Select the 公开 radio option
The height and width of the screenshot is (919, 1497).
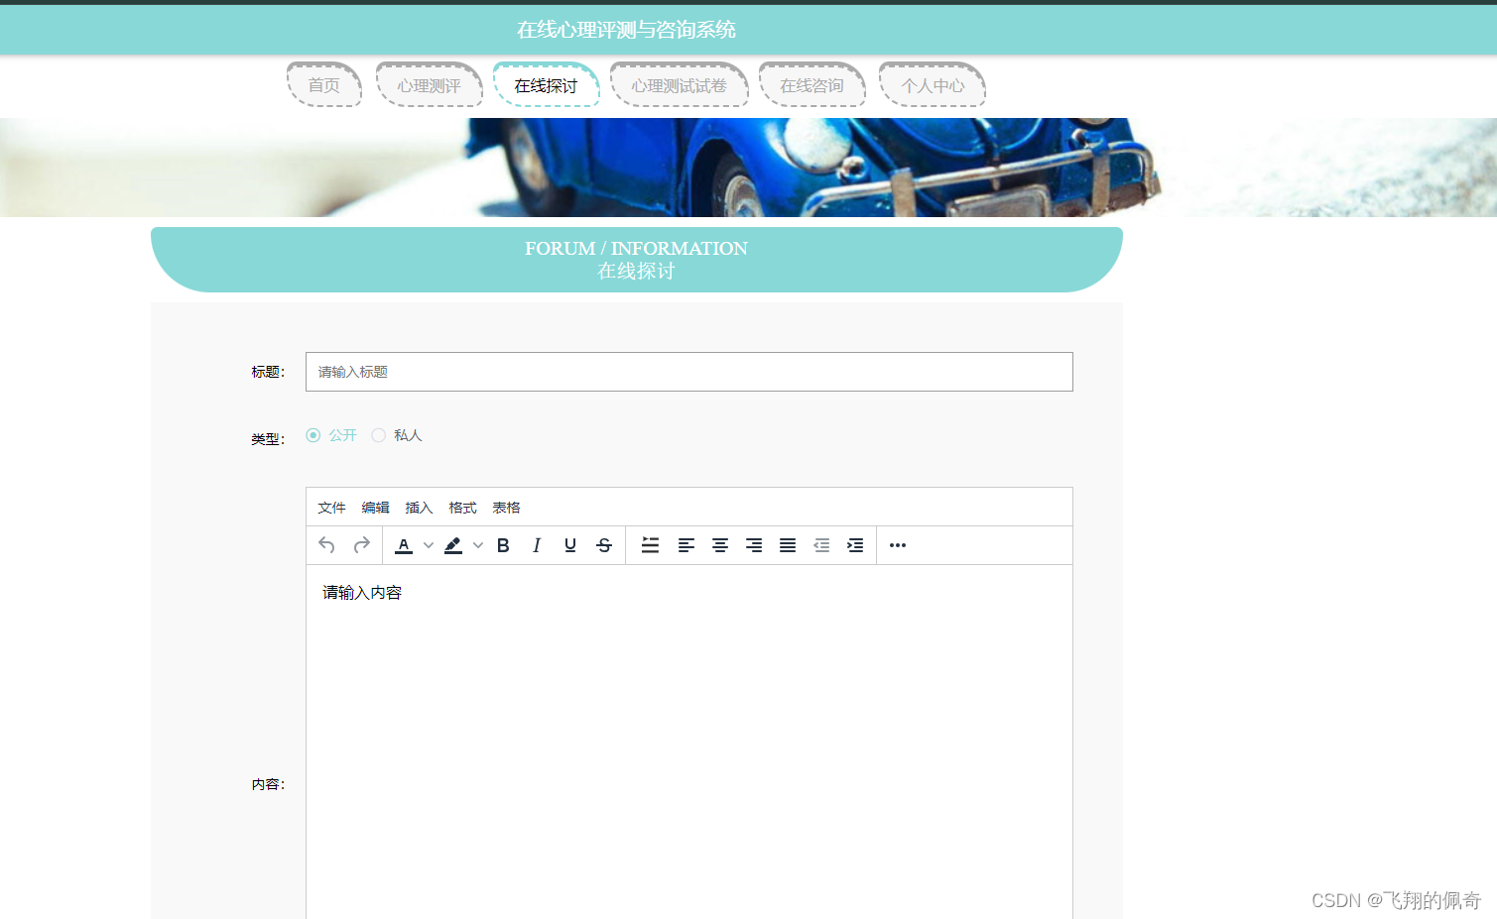click(x=331, y=435)
